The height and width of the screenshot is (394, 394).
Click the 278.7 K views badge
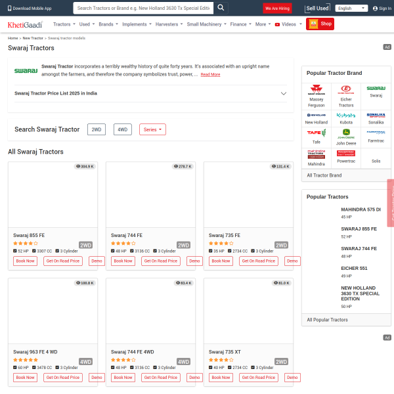pyautogui.click(x=183, y=166)
